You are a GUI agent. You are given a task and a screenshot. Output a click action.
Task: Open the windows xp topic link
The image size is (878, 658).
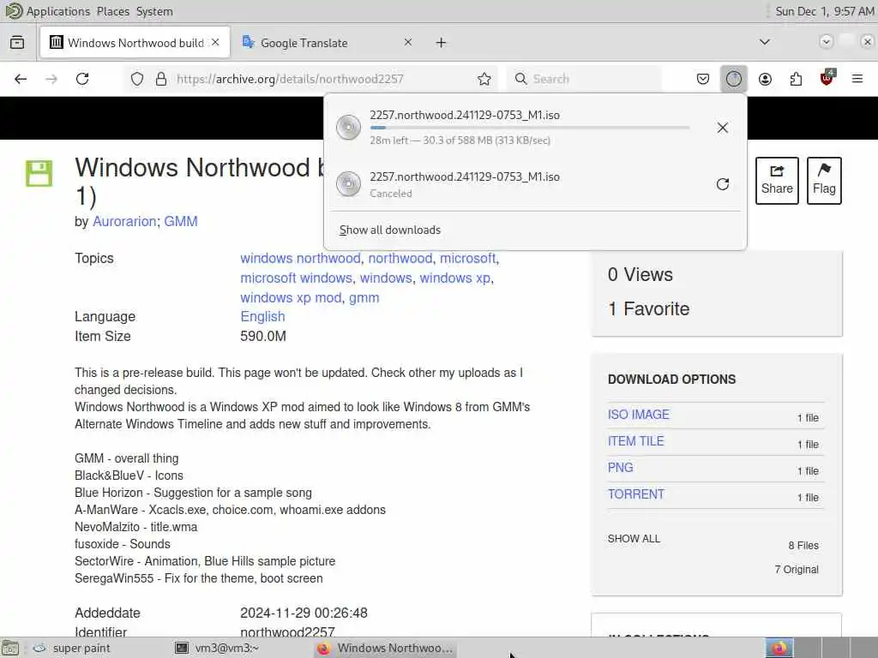454,278
